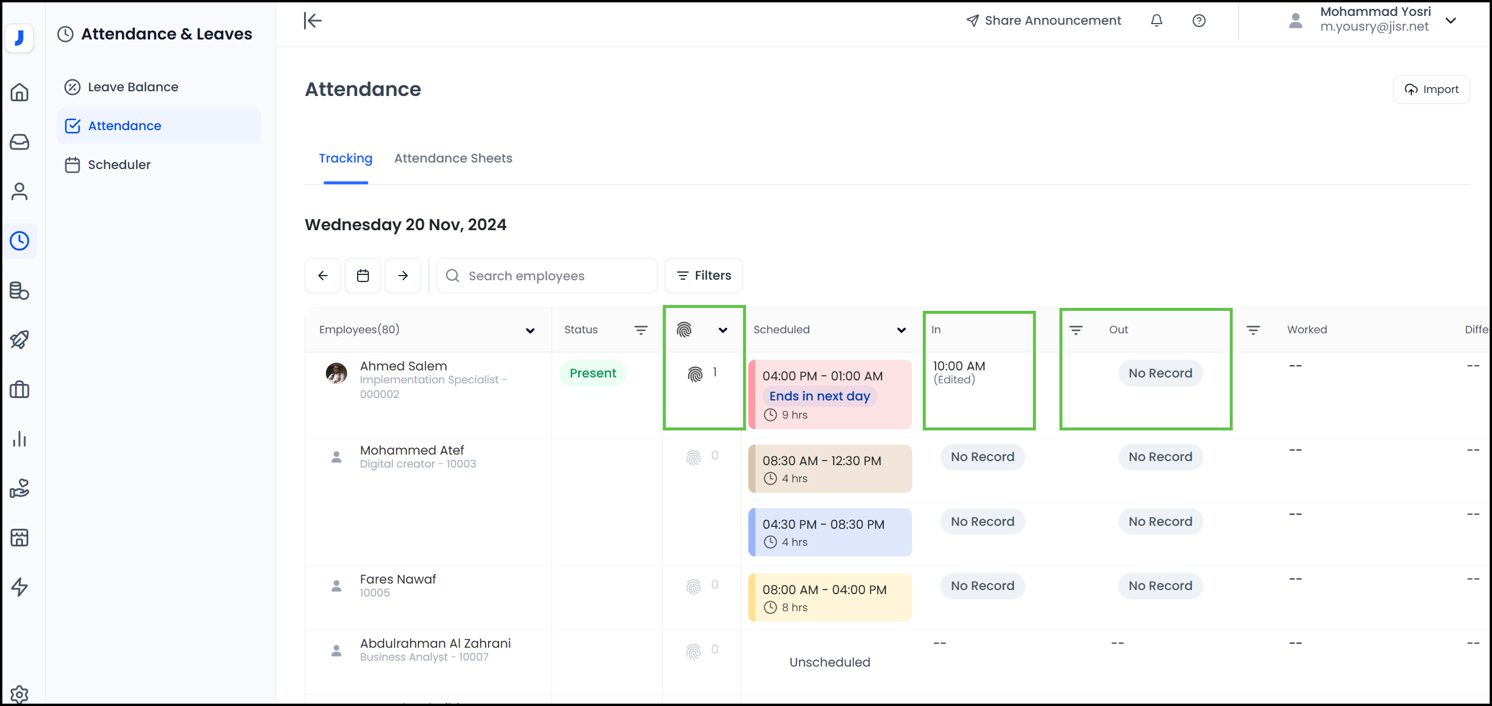Open the employees person icon in sidebar

tap(19, 191)
